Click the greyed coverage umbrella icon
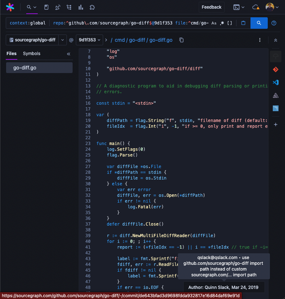 coord(276,56)
